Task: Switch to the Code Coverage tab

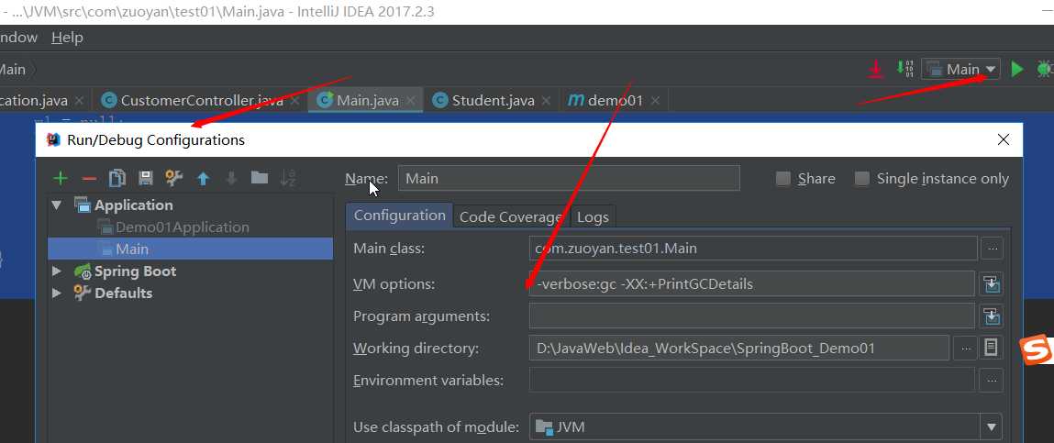Action: point(511,217)
